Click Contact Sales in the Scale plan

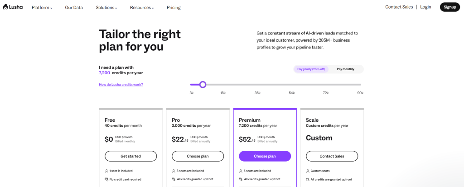[332, 156]
